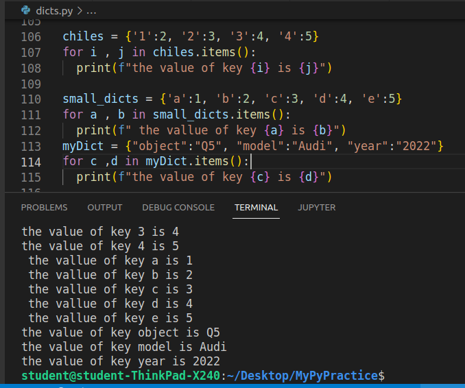The image size is (465, 388).
Task: Click terminal line 'the vallue of key a is 1'
Action: tap(110, 260)
